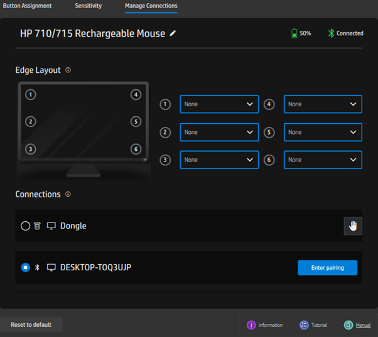
Task: Click the Connections heading
Action: [38, 194]
